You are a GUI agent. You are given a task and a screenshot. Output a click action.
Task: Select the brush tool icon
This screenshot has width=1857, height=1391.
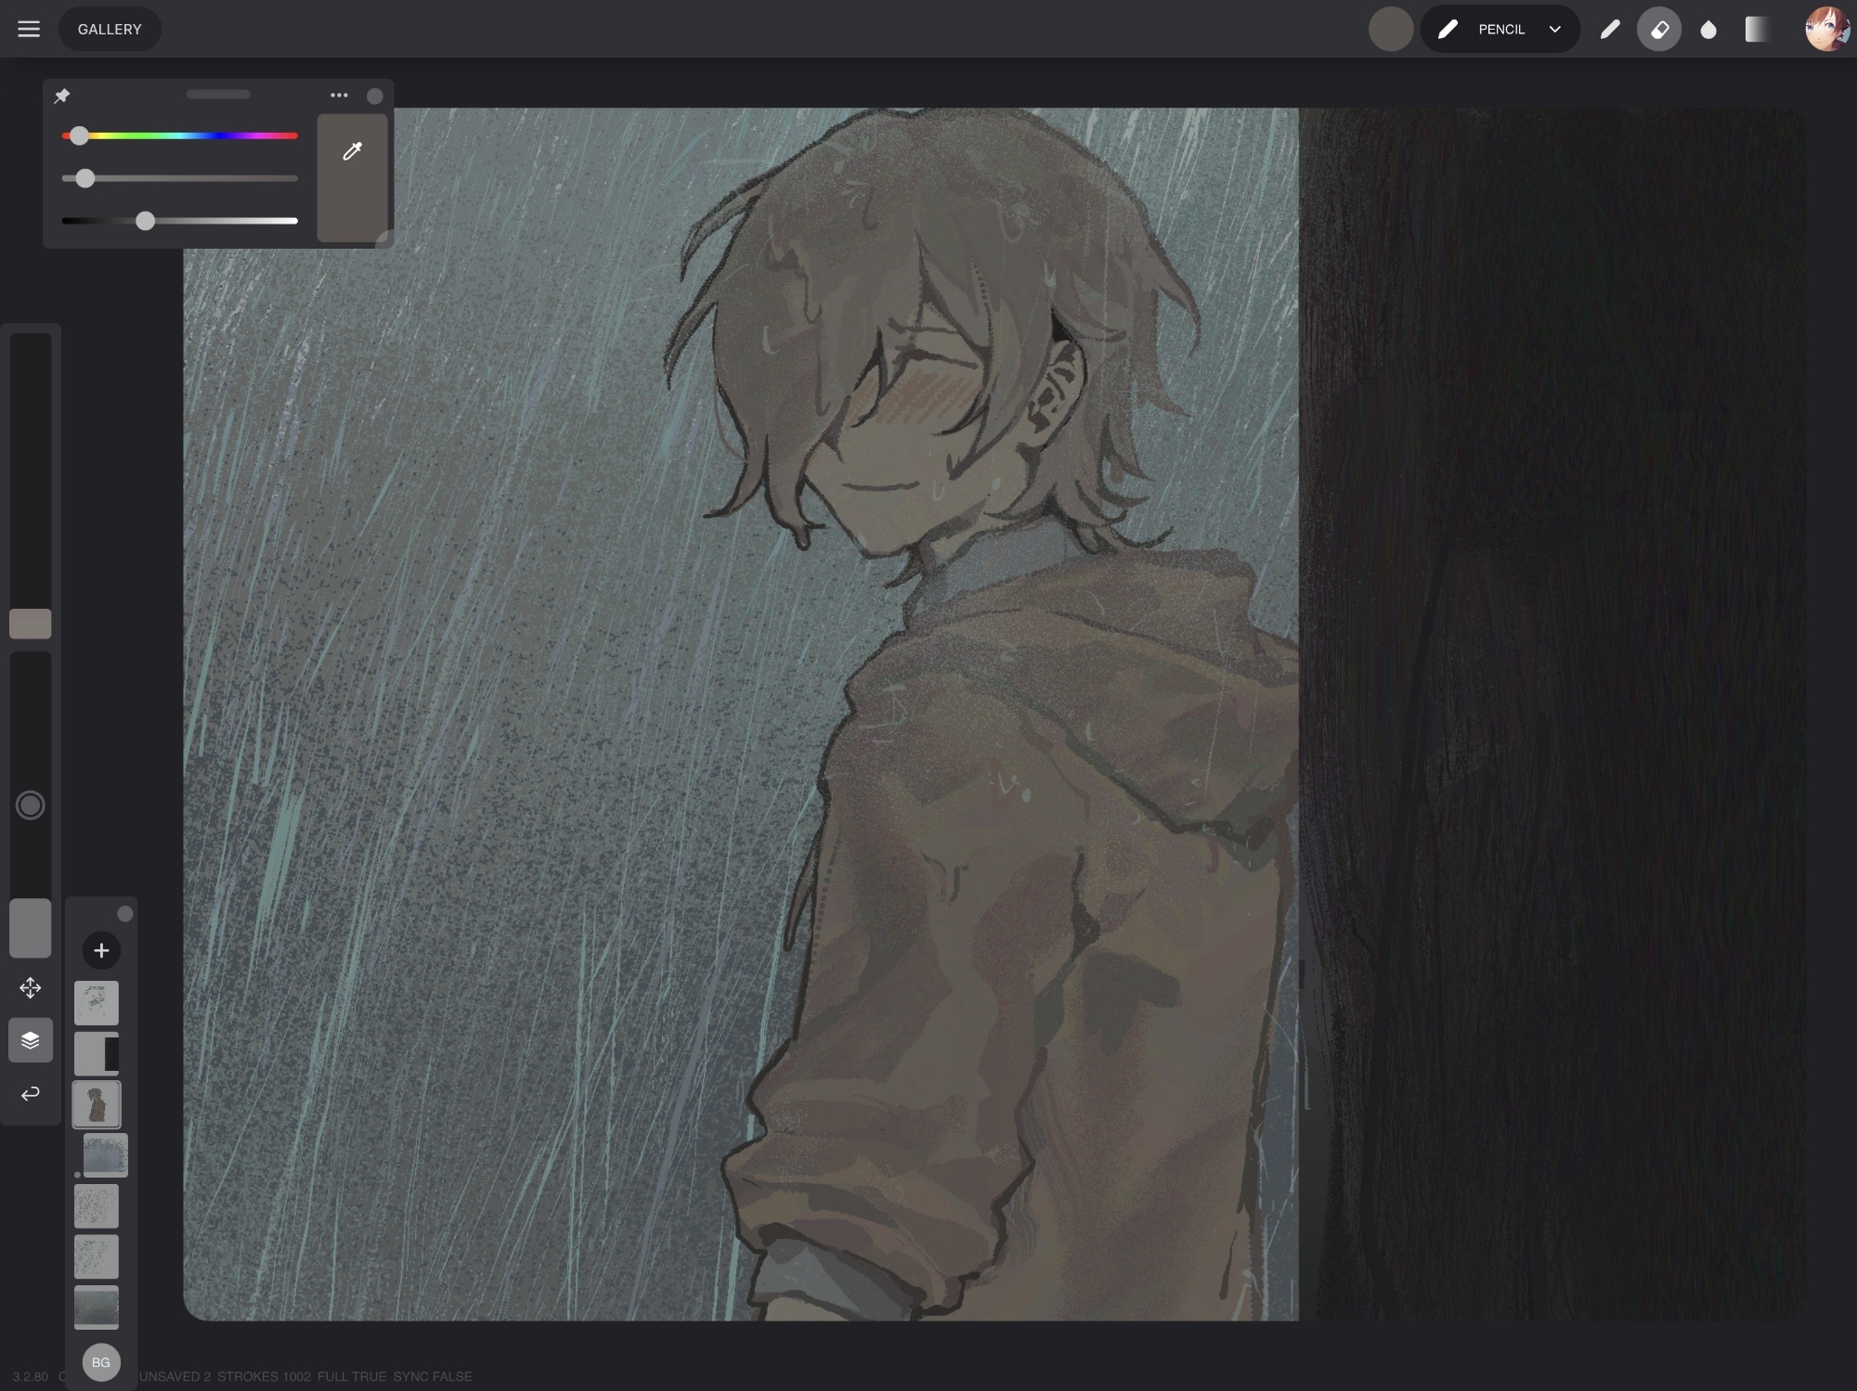pos(1610,29)
